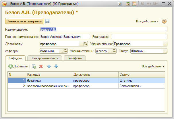Viewport: 174px width, 119px height.
Task: Click the Ученая степень field д.геогр
Action: pyautogui.click(x=102, y=51)
